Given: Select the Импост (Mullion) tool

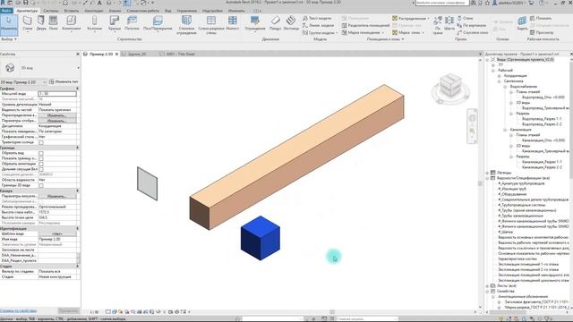Looking at the screenshot, I should coord(233,22).
